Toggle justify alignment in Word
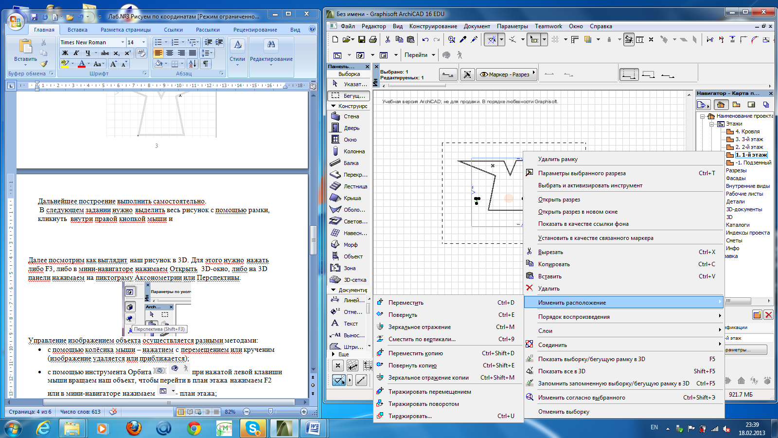 pos(193,53)
